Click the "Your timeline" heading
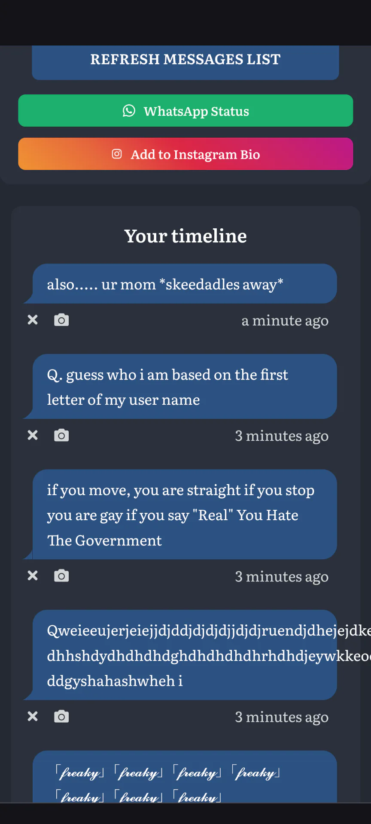The height and width of the screenshot is (824, 371). [x=185, y=236]
